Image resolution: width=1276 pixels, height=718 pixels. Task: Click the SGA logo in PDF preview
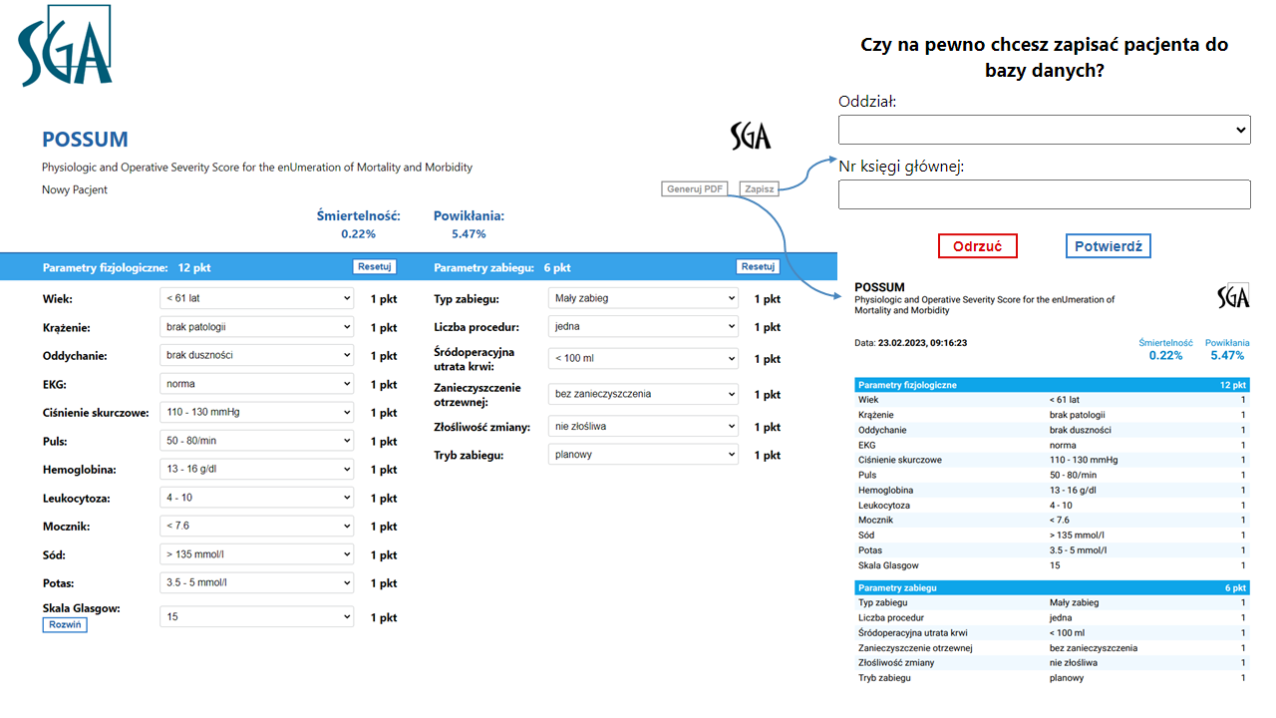(1233, 296)
